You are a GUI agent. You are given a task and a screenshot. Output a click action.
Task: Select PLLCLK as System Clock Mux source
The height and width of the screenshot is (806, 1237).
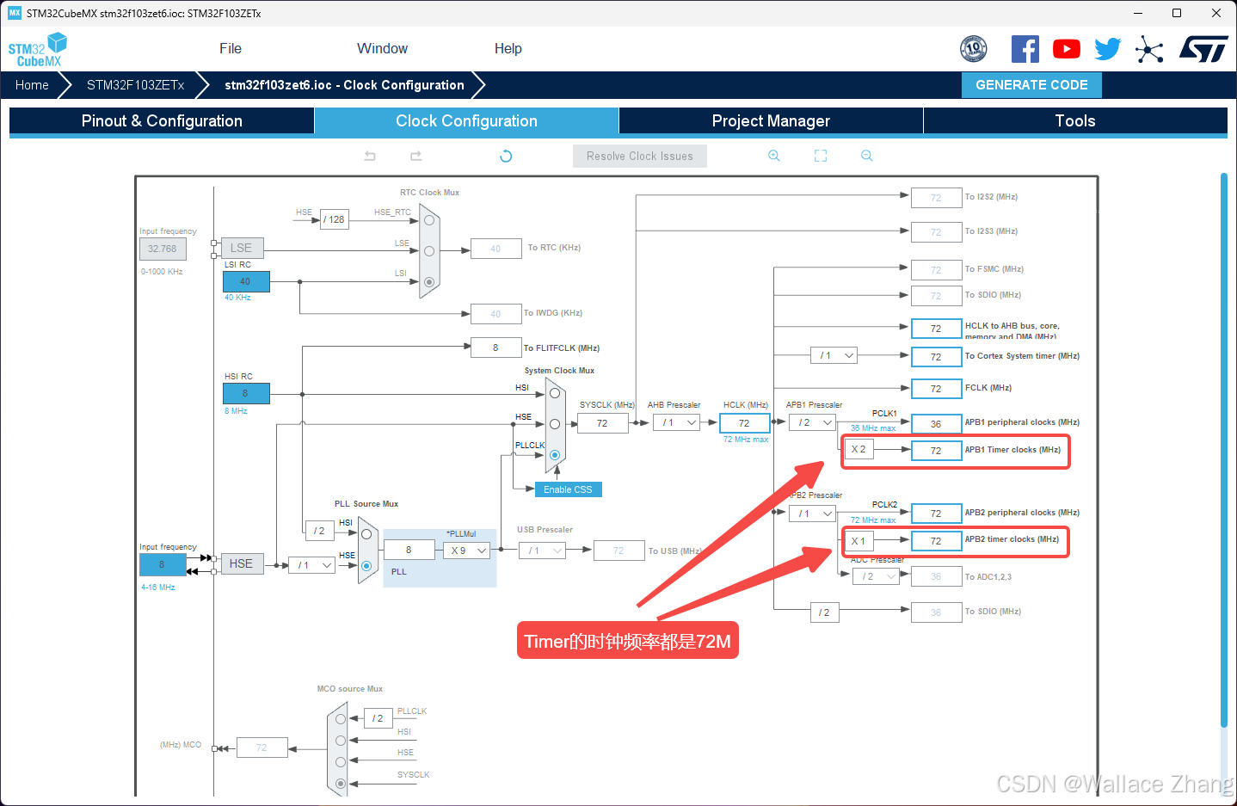coord(555,455)
